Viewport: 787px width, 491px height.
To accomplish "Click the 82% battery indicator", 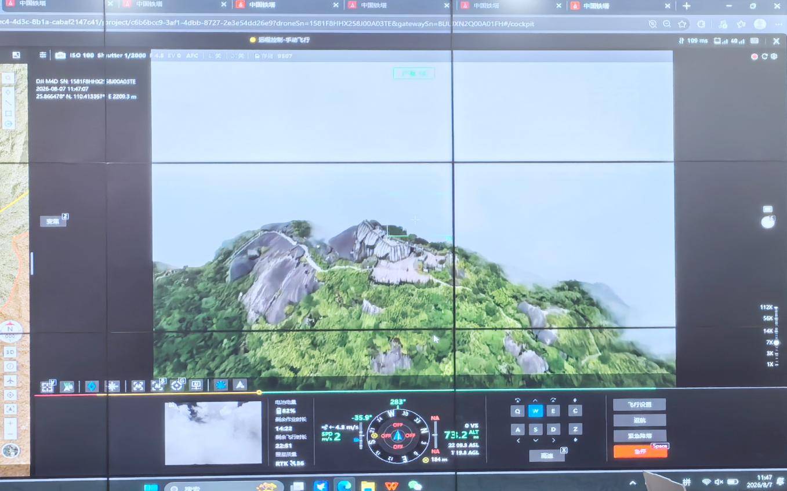I will (285, 410).
